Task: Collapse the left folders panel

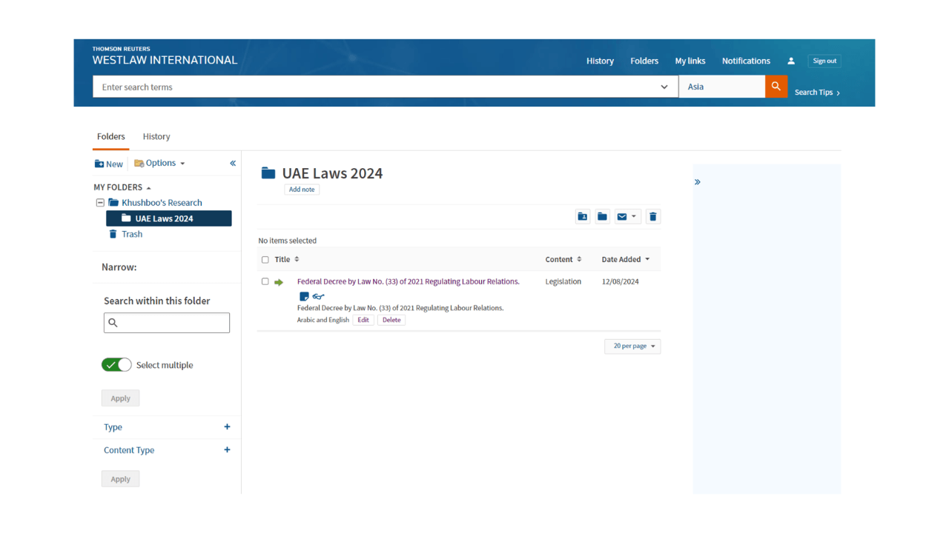Action: click(233, 163)
